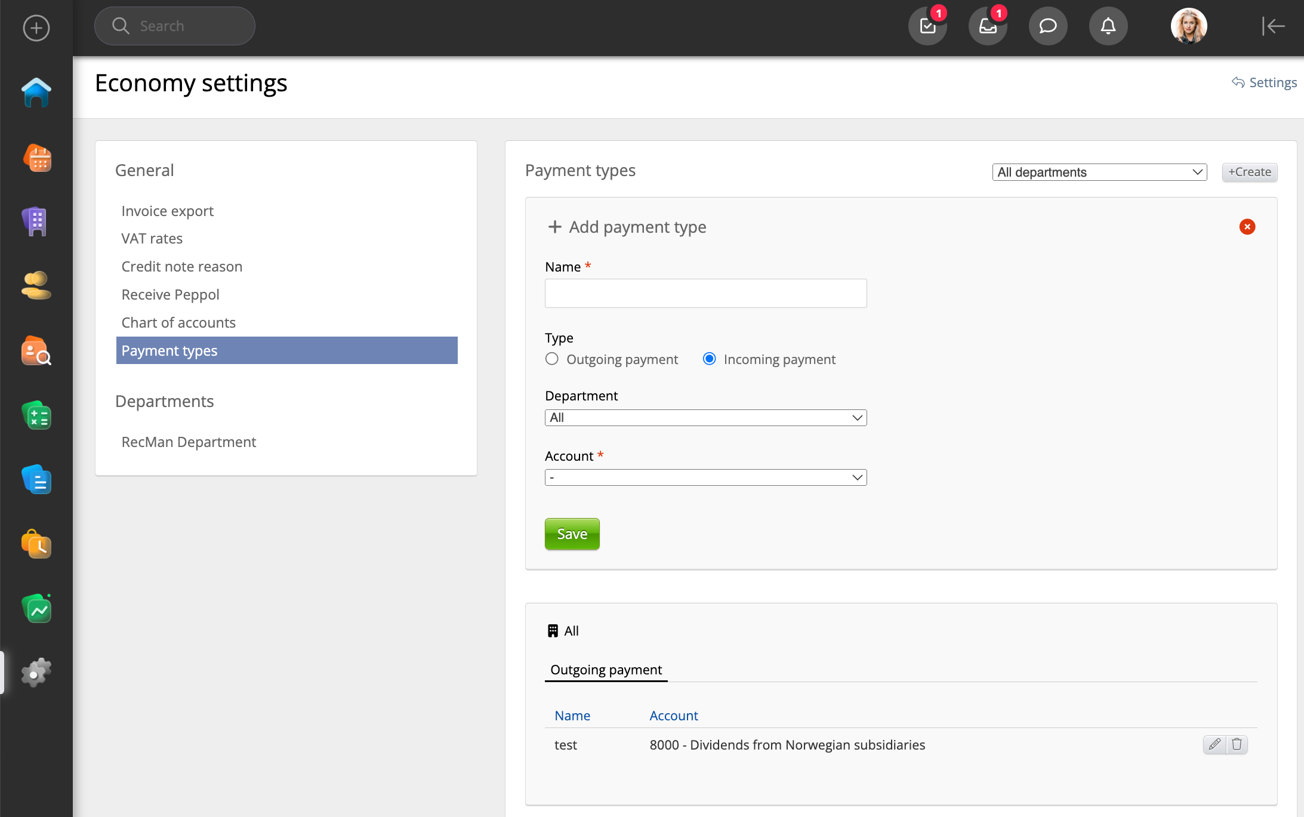Open the settings gear icon in sidebar
The height and width of the screenshot is (817, 1304).
click(x=36, y=673)
